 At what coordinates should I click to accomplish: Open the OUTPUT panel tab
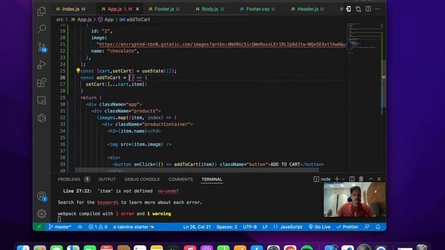point(107,179)
